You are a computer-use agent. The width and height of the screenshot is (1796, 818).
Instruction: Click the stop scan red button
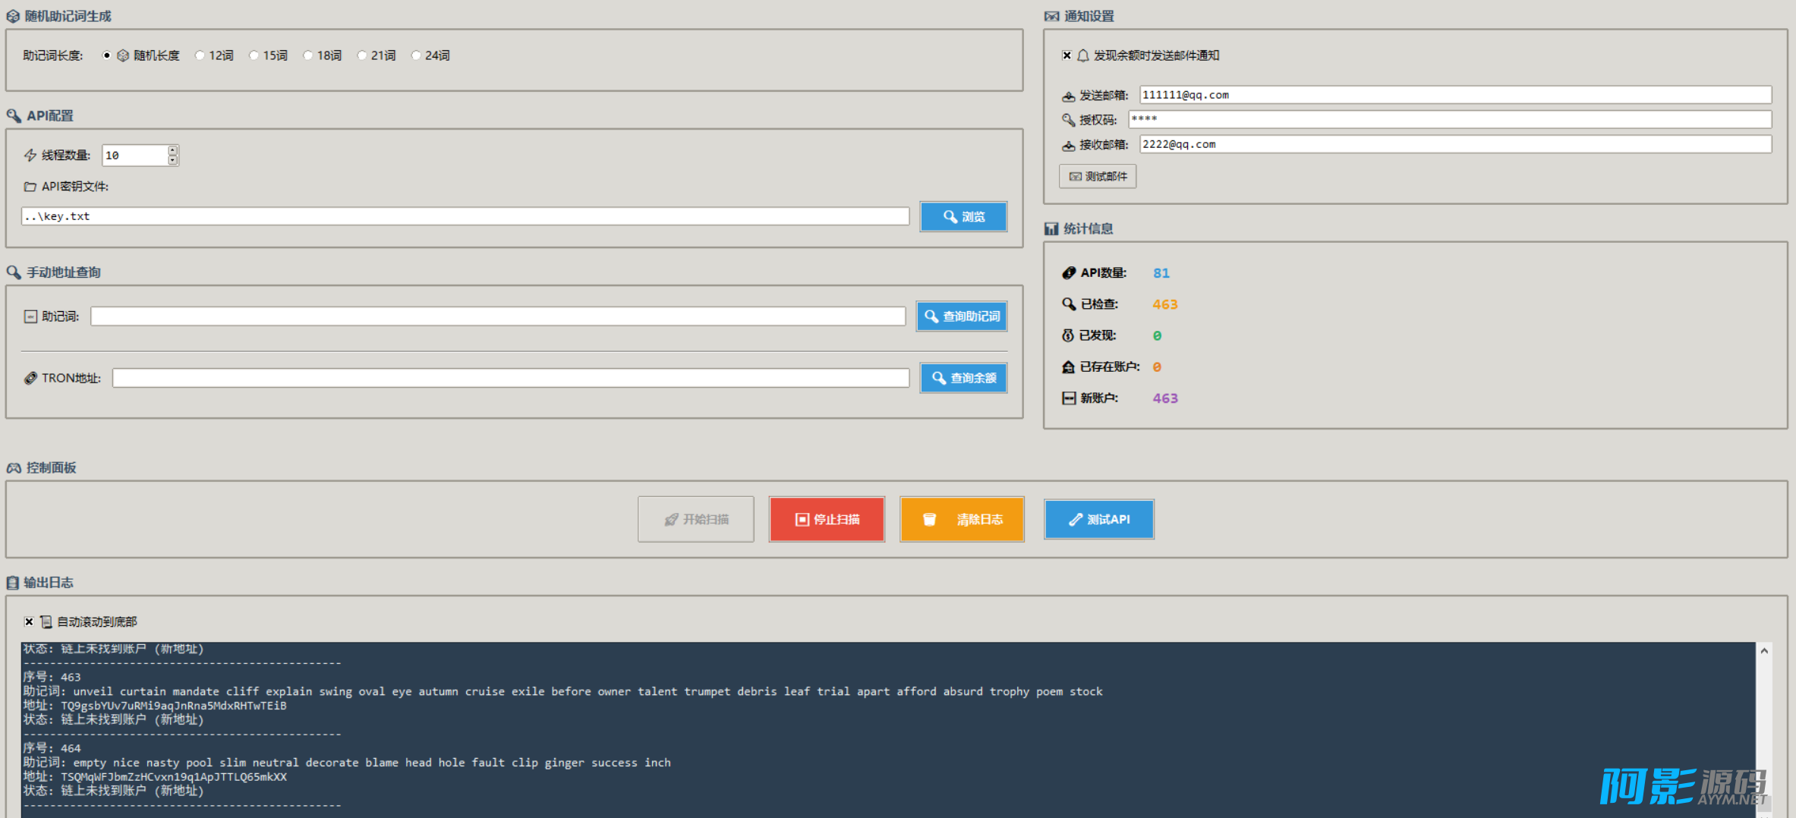pos(827,519)
